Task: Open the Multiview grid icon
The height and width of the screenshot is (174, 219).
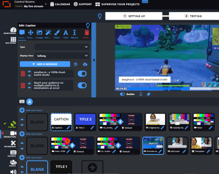Action: (x=13, y=39)
